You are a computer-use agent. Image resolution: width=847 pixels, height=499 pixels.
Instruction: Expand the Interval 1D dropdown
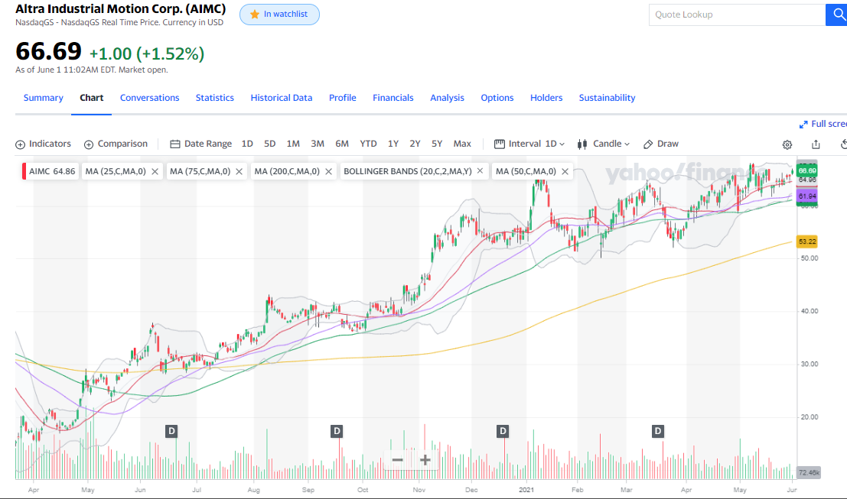[x=529, y=144]
